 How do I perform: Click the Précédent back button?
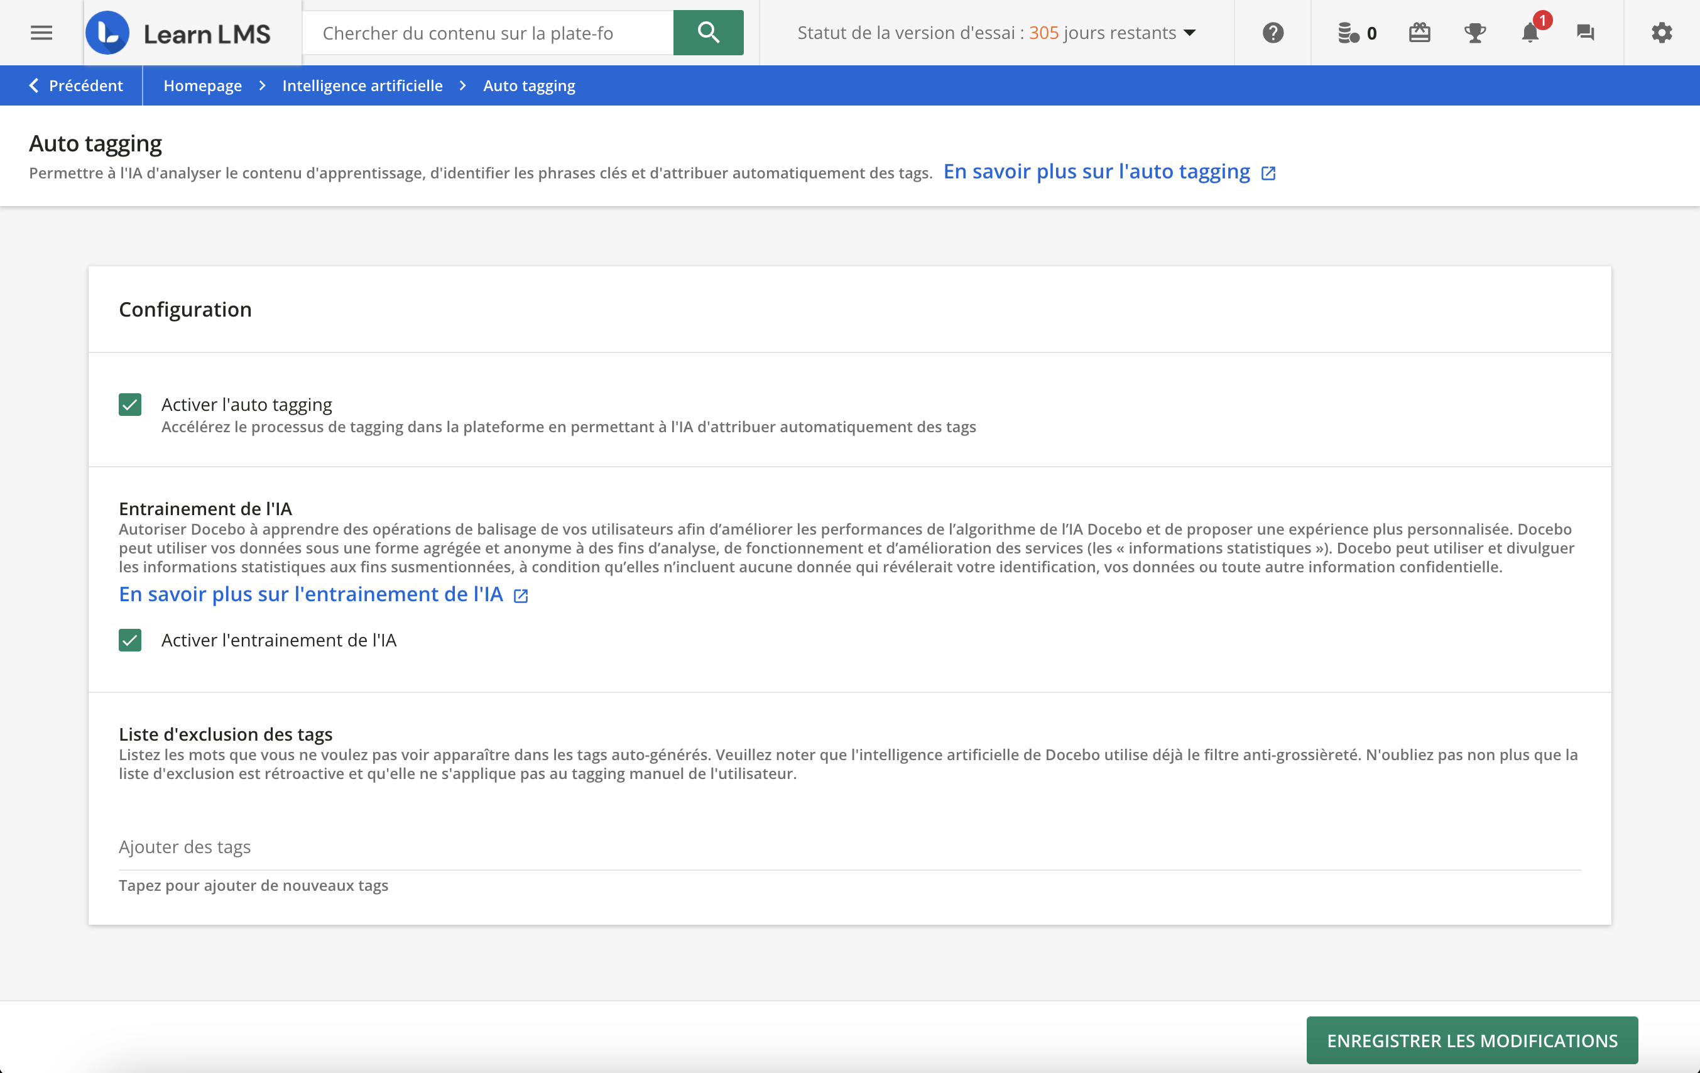pyautogui.click(x=75, y=85)
